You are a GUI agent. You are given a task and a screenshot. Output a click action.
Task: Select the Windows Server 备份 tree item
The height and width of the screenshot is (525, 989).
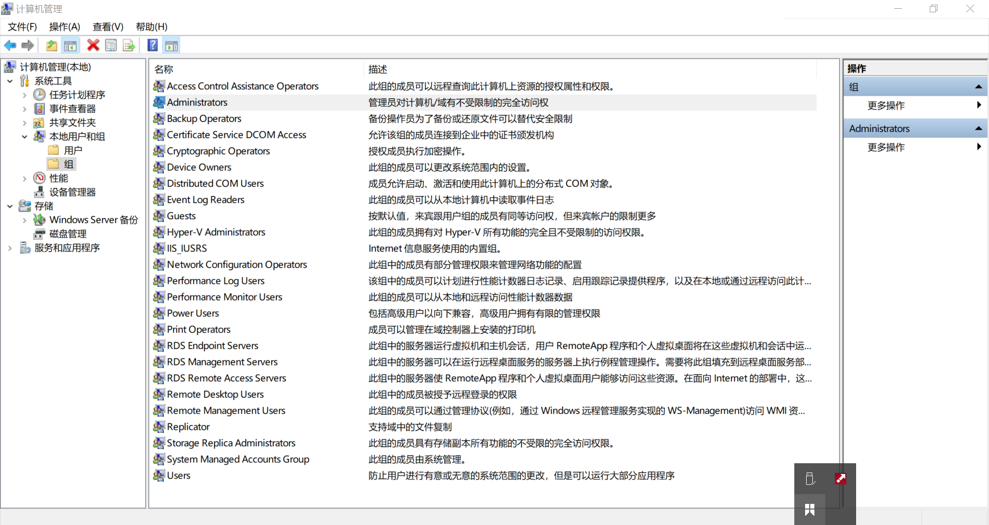94,220
